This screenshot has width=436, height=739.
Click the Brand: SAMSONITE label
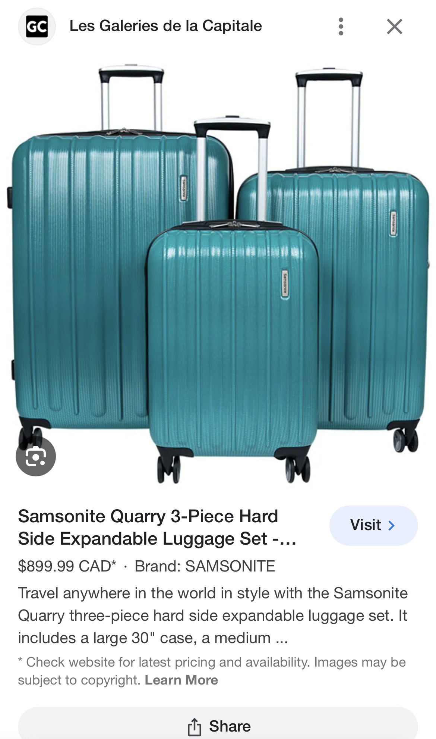pos(205,566)
